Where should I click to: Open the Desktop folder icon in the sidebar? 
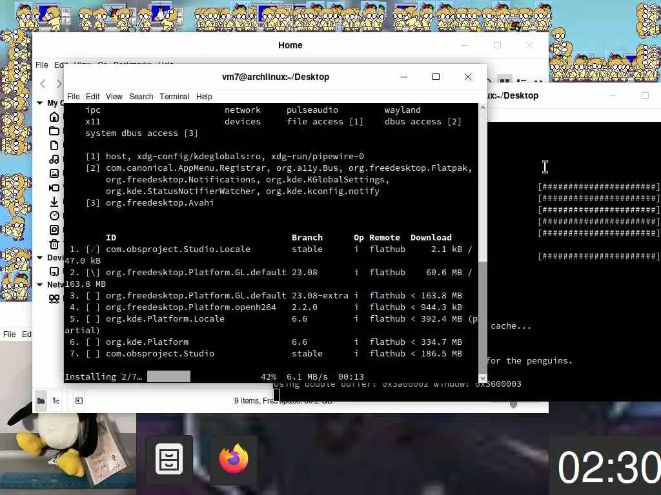[54, 131]
